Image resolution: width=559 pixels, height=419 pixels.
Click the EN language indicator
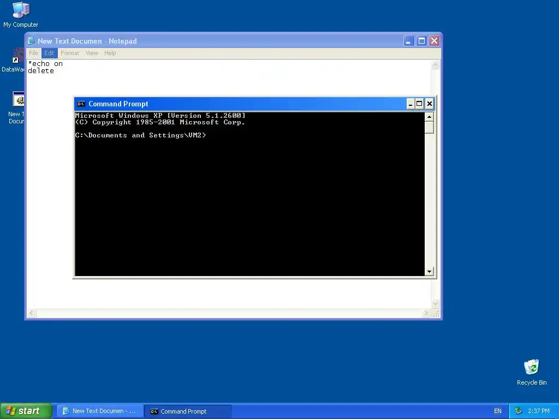point(498,411)
